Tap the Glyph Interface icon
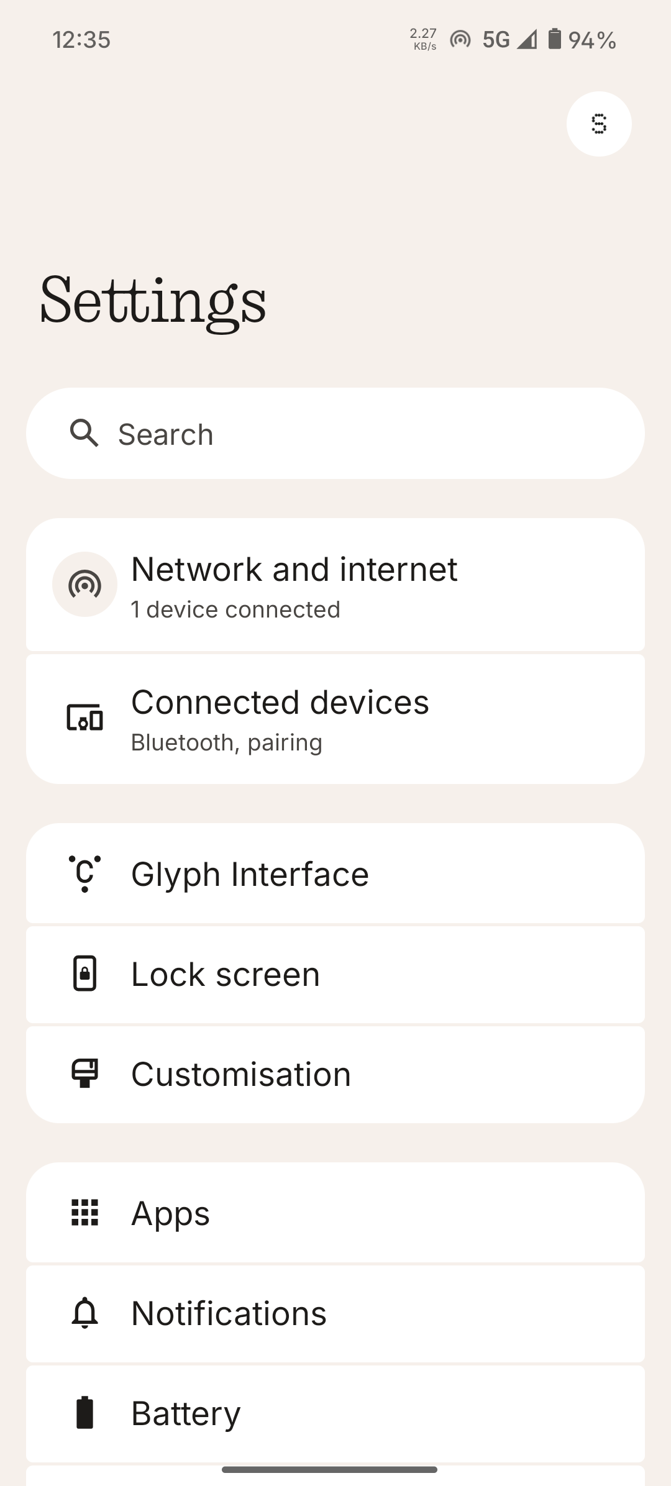671x1486 pixels. [x=84, y=873]
